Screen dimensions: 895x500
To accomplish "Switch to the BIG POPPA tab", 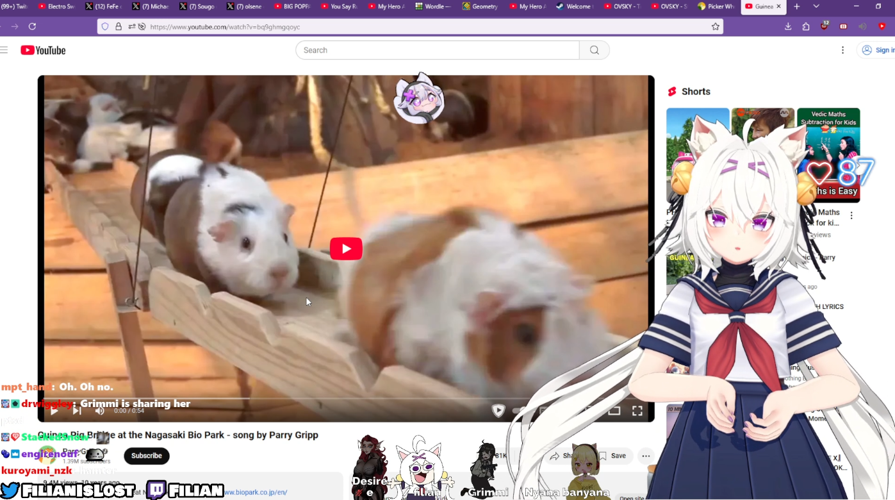I will click(x=292, y=6).
